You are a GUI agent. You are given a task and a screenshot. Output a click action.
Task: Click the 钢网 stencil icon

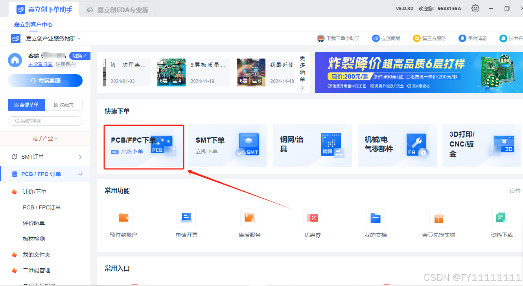332,145
